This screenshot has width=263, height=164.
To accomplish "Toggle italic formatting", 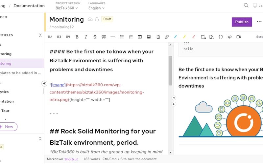I will tap(86, 37).
